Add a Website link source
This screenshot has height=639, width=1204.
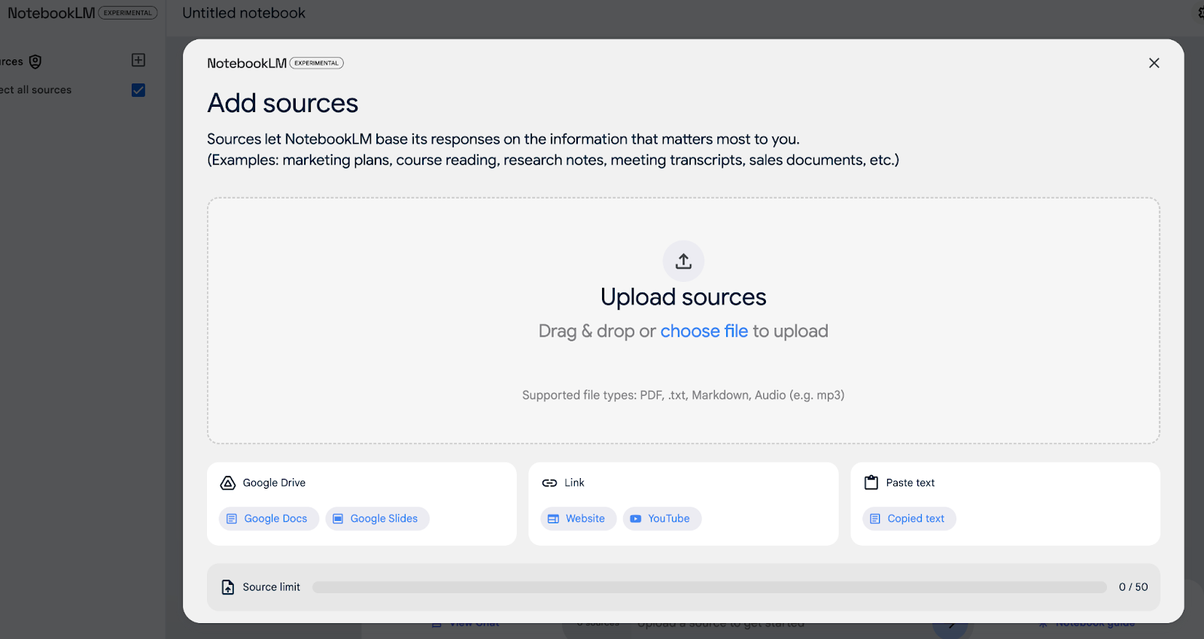click(x=578, y=519)
